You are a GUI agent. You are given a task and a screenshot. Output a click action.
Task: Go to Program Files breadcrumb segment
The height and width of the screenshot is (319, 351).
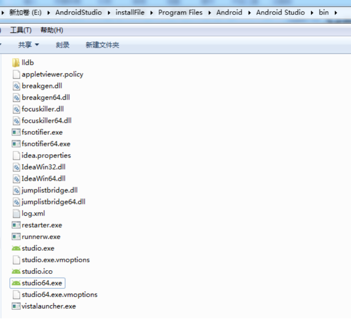[x=180, y=13]
